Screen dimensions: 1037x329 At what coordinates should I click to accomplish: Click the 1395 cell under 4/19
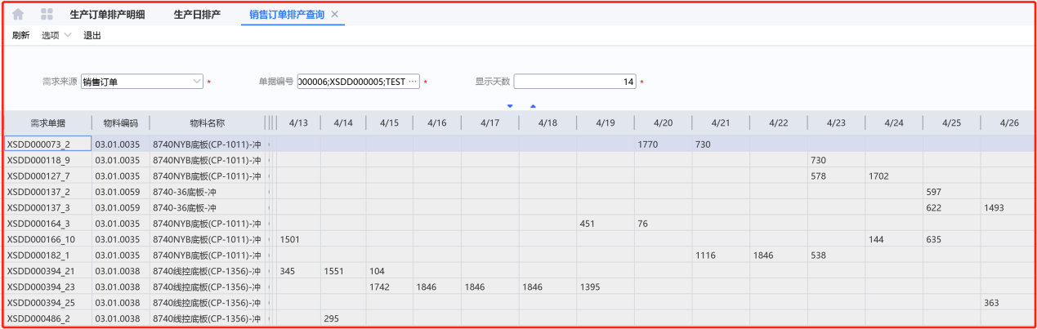tap(606, 287)
